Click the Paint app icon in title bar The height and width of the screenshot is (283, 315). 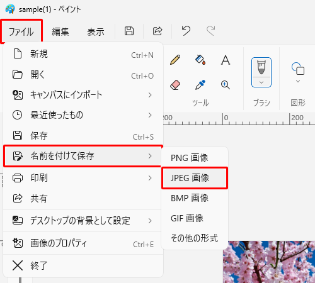[x=10, y=9]
